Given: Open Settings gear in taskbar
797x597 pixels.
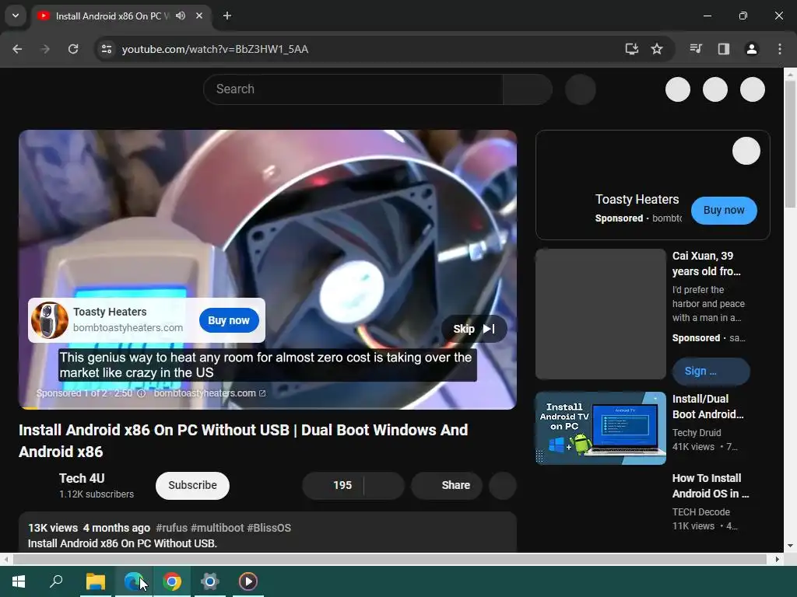Looking at the screenshot, I should (210, 581).
